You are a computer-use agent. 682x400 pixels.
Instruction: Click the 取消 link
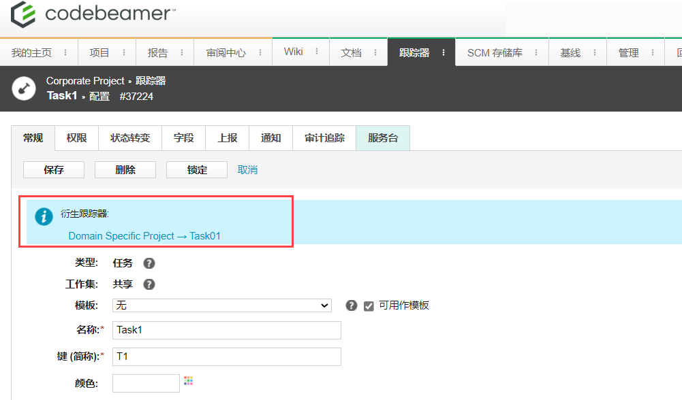point(247,170)
